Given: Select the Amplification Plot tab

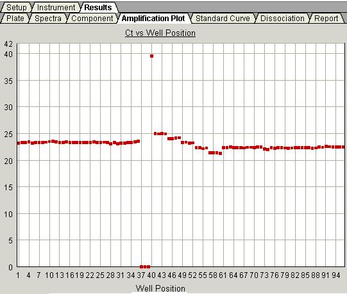Looking at the screenshot, I should (x=153, y=19).
